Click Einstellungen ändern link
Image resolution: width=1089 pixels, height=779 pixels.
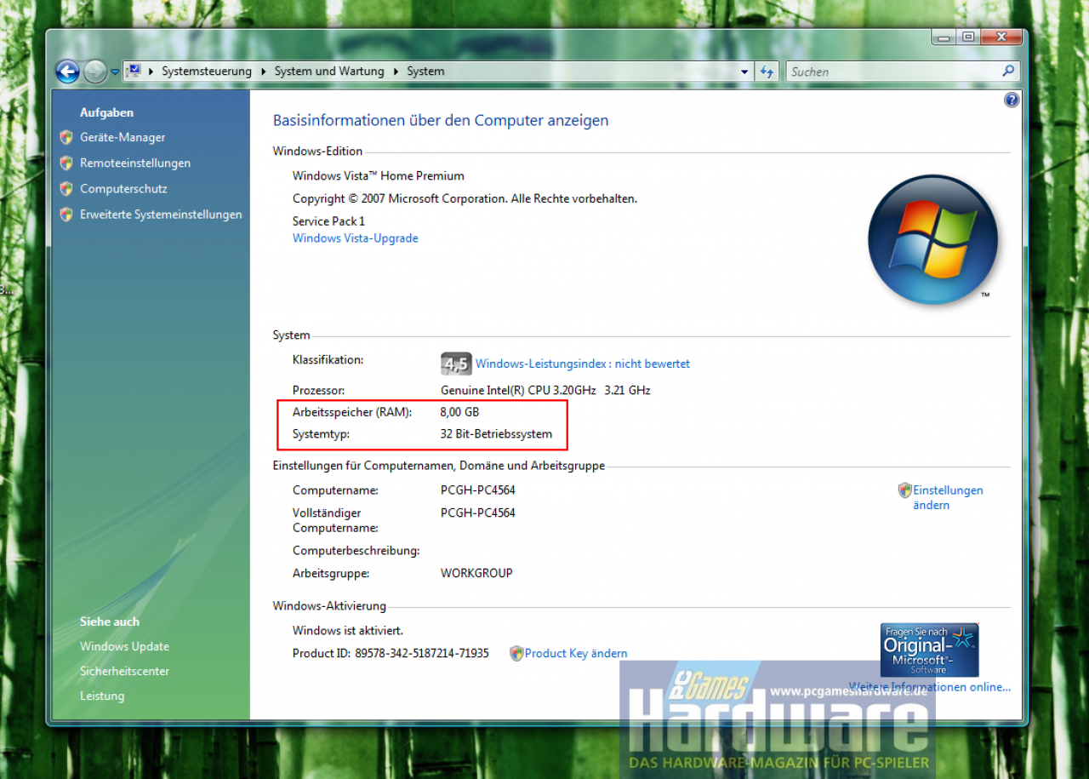click(948, 497)
